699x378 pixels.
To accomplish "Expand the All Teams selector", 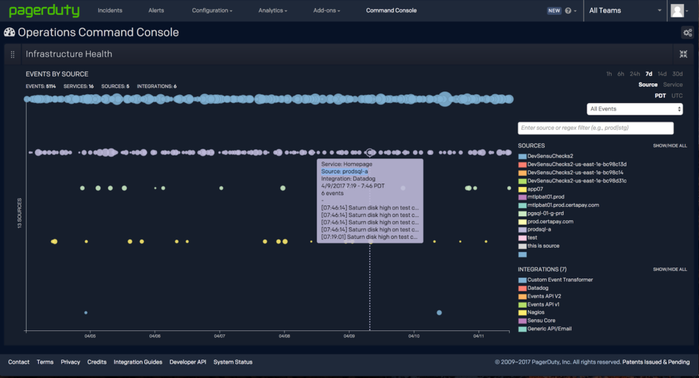I will point(625,11).
